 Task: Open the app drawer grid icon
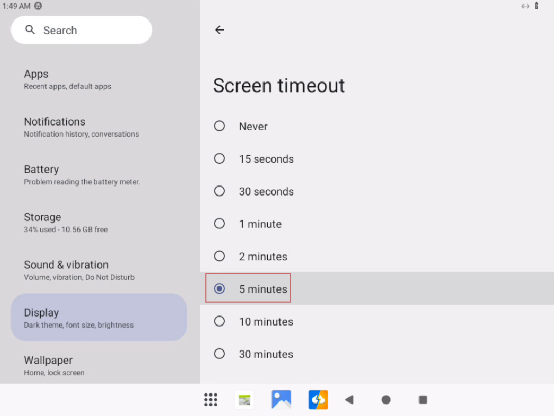click(x=211, y=400)
